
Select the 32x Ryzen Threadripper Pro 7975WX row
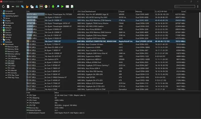coord(106,14)
